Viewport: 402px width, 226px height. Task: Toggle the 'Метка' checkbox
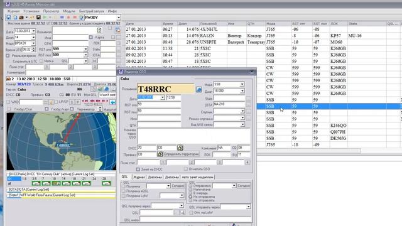41,61
